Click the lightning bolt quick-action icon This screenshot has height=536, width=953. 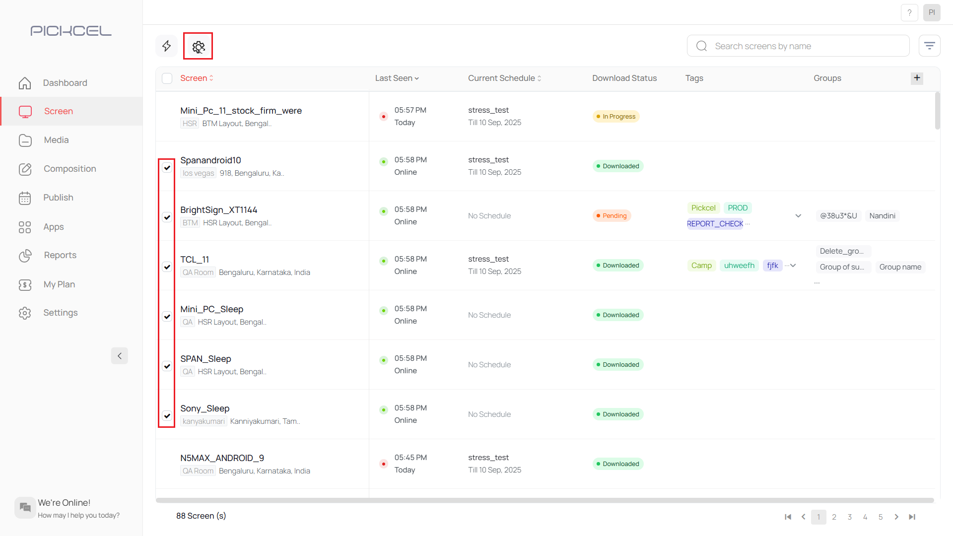166,46
